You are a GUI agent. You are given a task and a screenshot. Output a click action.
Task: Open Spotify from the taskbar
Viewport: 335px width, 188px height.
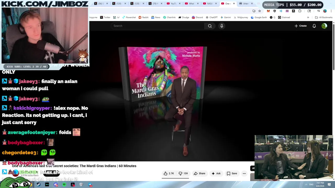64,185
